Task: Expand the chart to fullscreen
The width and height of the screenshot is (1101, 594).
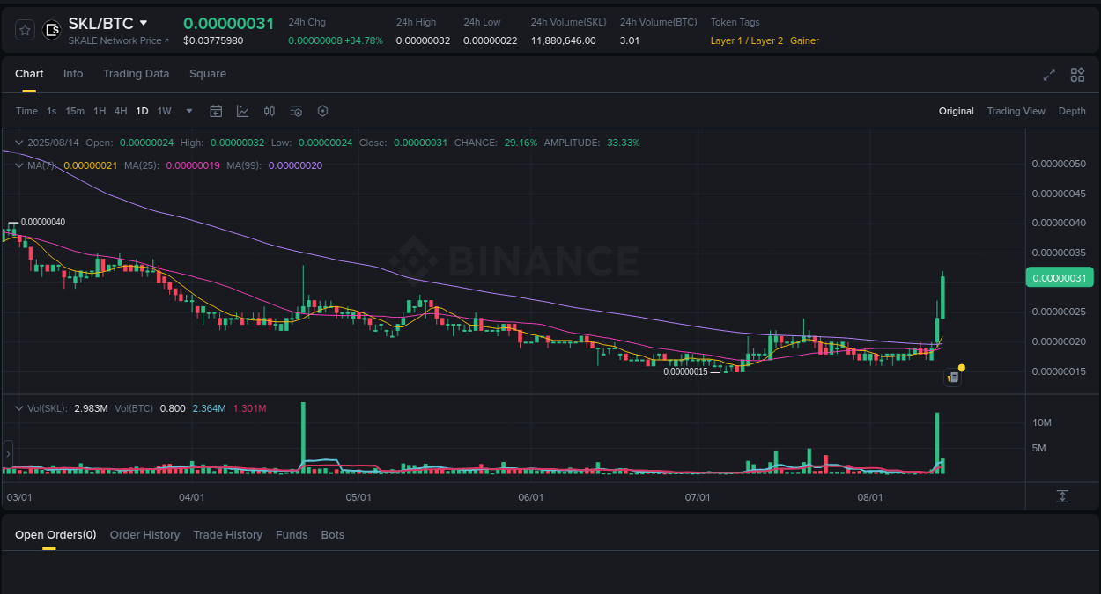Action: (x=1049, y=75)
